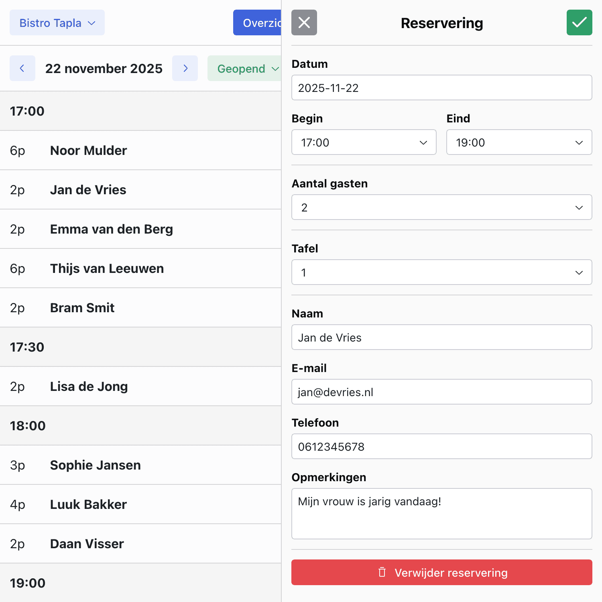Go to the next day with the right arrow
This screenshot has height=602, width=602.
pos(185,68)
